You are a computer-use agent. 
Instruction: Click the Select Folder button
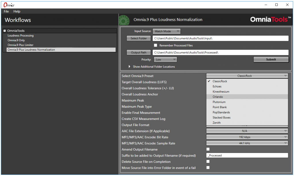138,38
